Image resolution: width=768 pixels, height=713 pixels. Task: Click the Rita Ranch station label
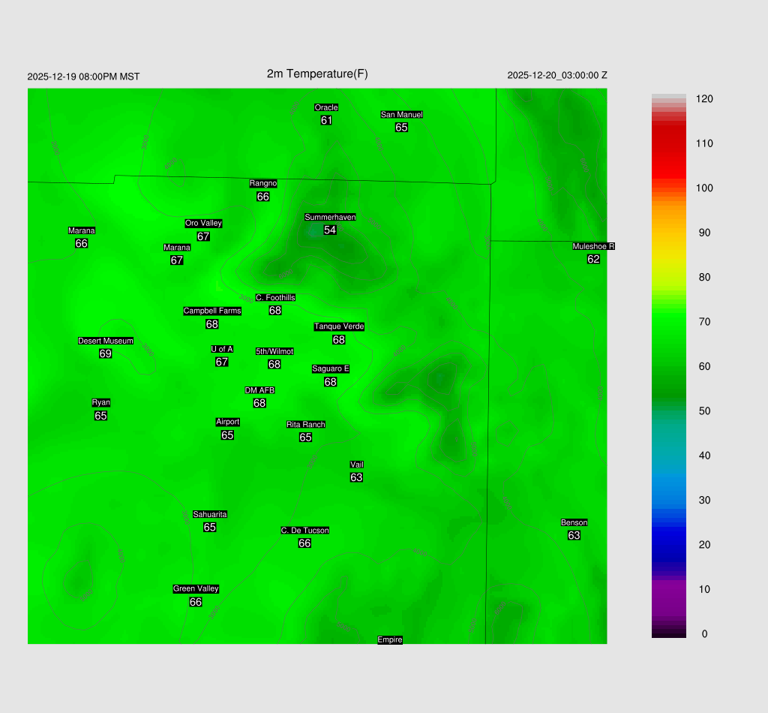[x=306, y=424]
